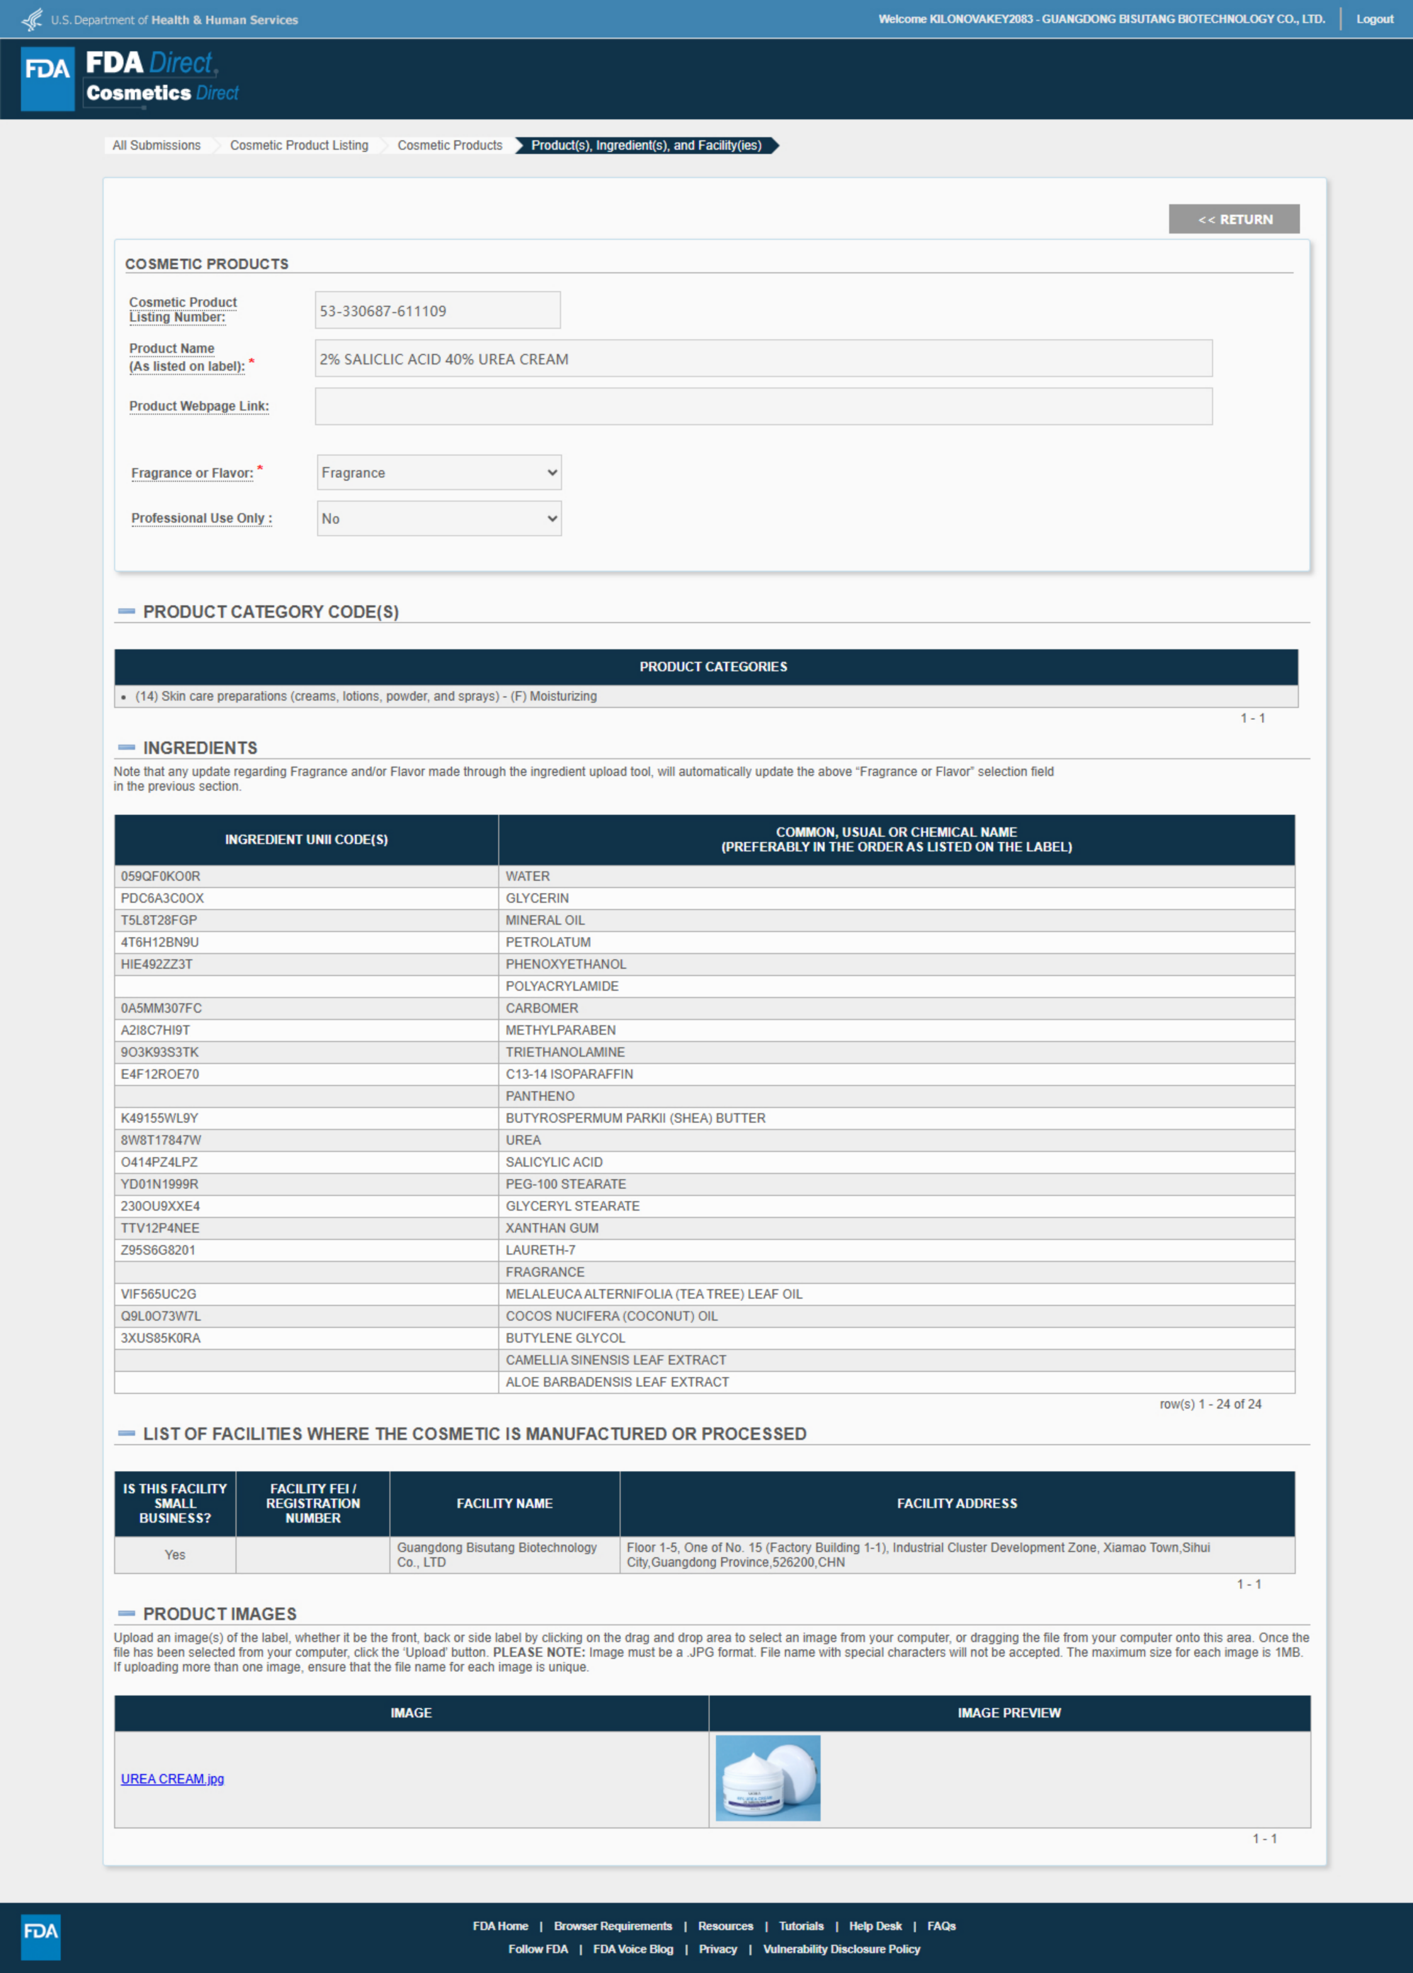The height and width of the screenshot is (1973, 1413).
Task: Collapse the Product Images section
Action: 126,1613
